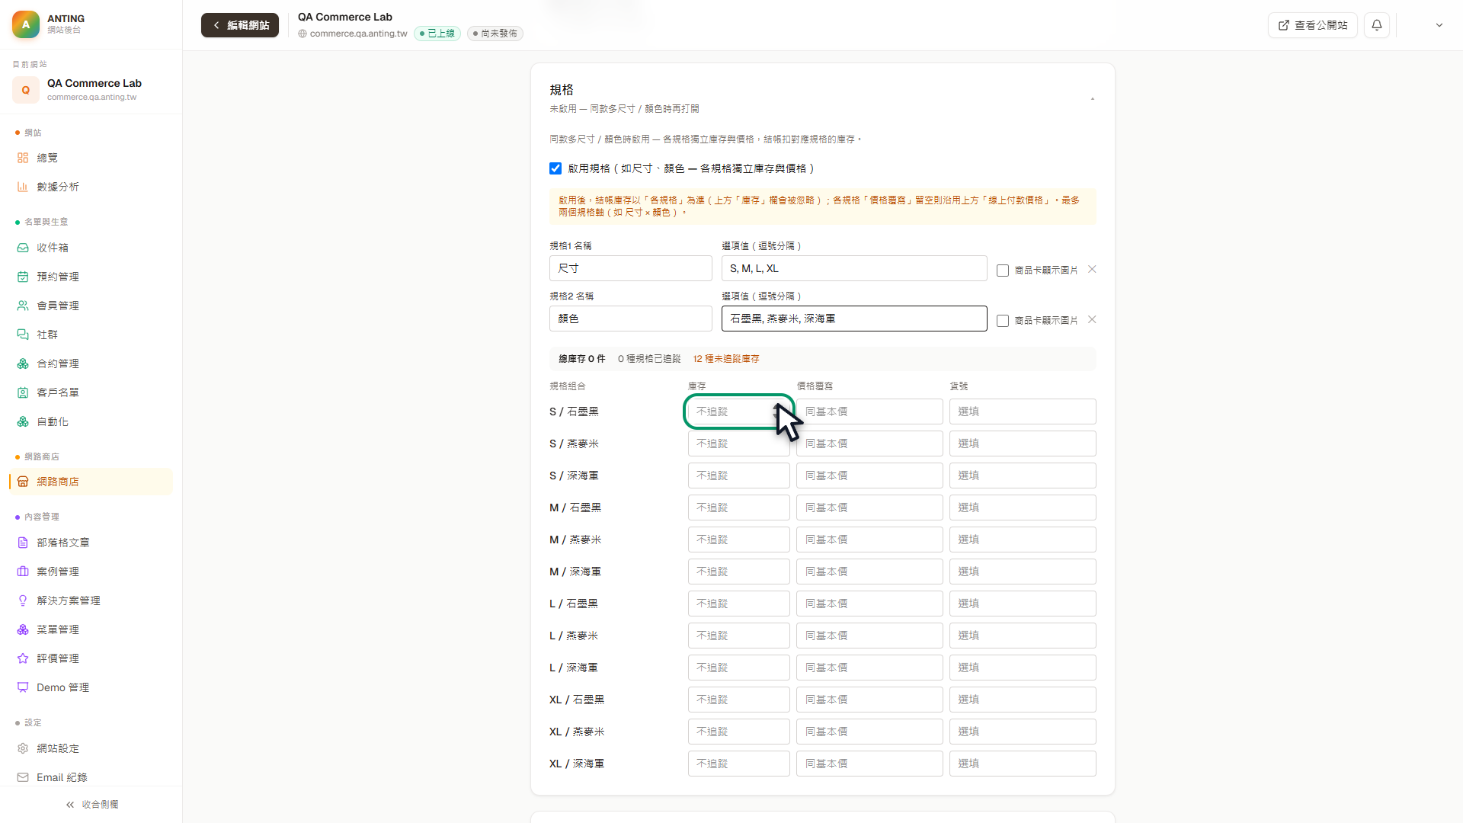Click the 部落格文章 document icon
The image size is (1463, 823).
point(23,543)
